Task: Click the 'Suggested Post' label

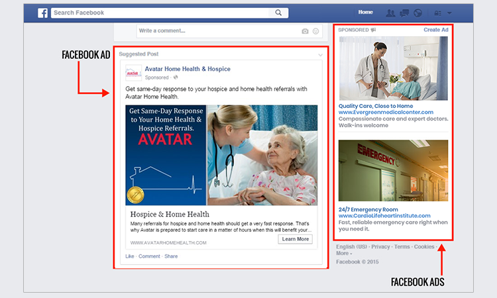Action: tap(138, 54)
